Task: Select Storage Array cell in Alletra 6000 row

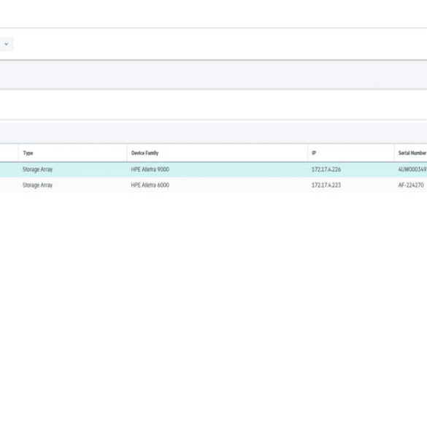Action: 37,185
